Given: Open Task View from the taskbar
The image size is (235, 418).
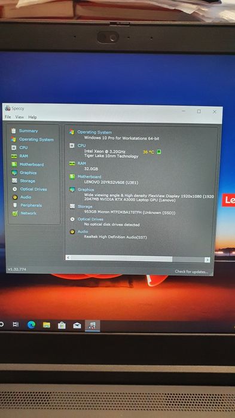Looking at the screenshot, I should (16, 325).
